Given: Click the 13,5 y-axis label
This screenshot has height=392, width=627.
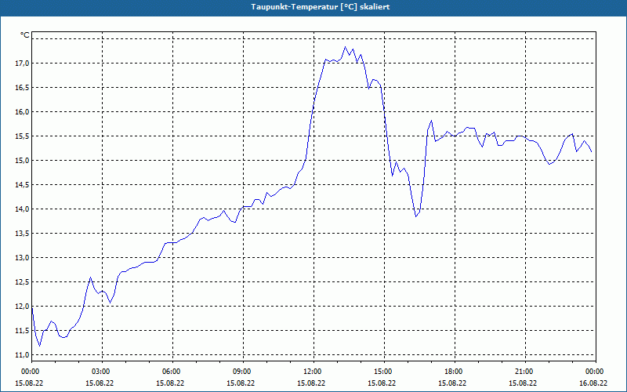Looking at the screenshot, I should click(x=23, y=233).
